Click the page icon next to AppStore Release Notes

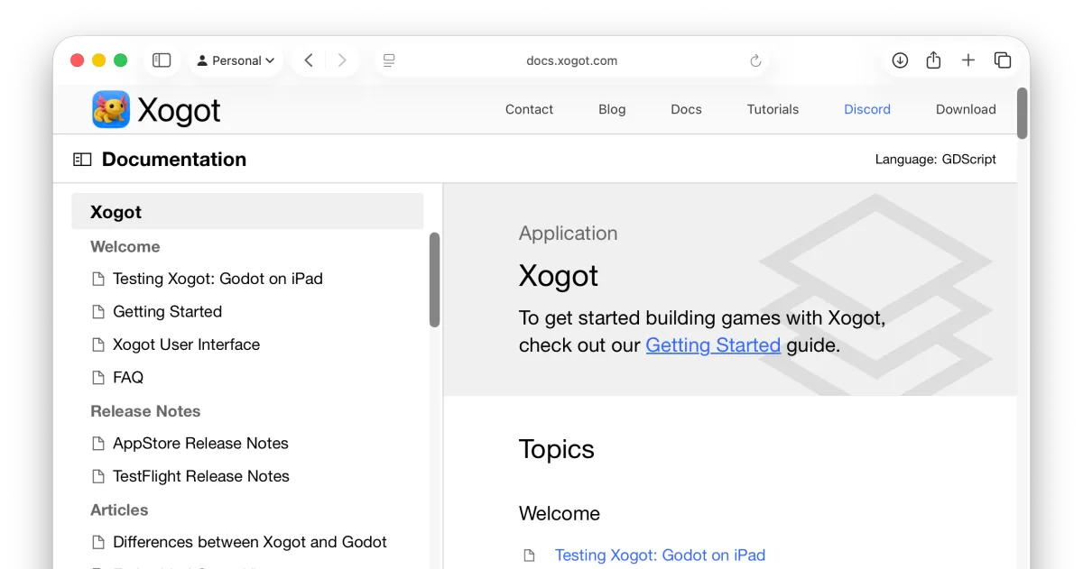coord(97,443)
